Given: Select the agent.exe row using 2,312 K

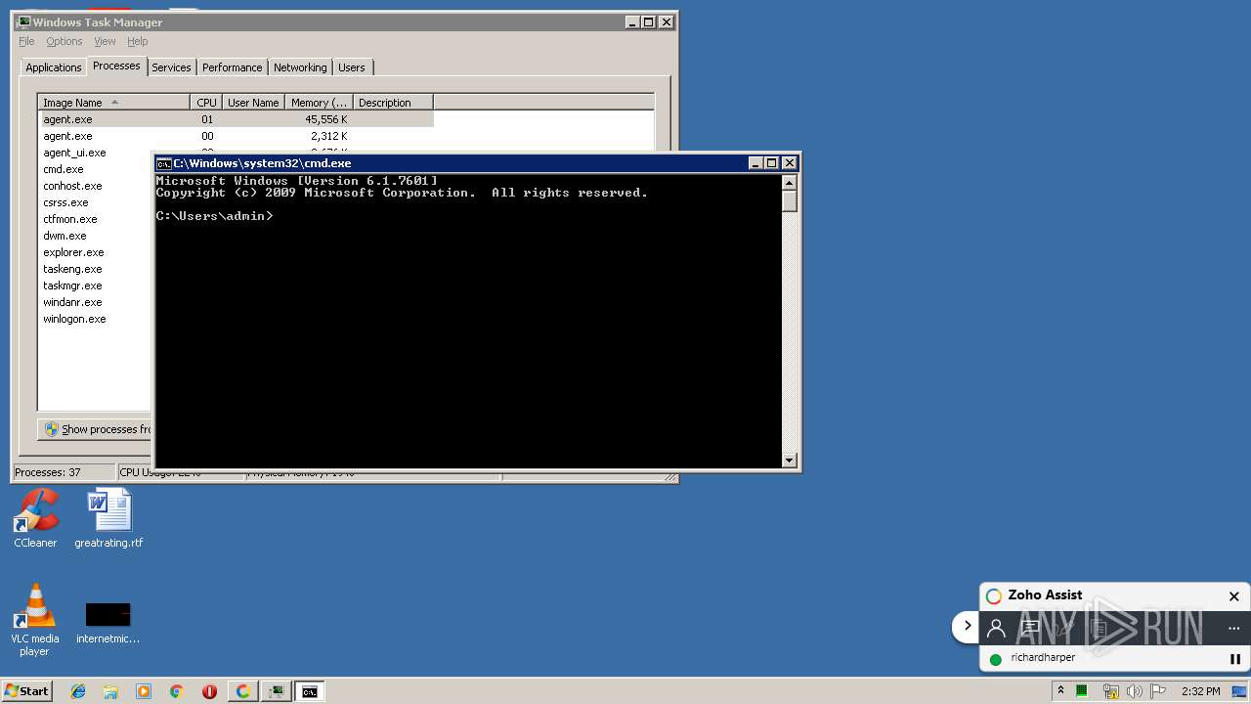Looking at the screenshot, I should (x=236, y=136).
